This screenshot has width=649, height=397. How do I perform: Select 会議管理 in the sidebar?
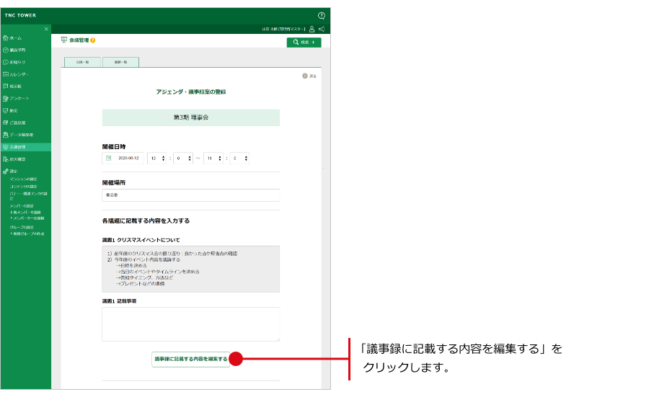pos(26,147)
